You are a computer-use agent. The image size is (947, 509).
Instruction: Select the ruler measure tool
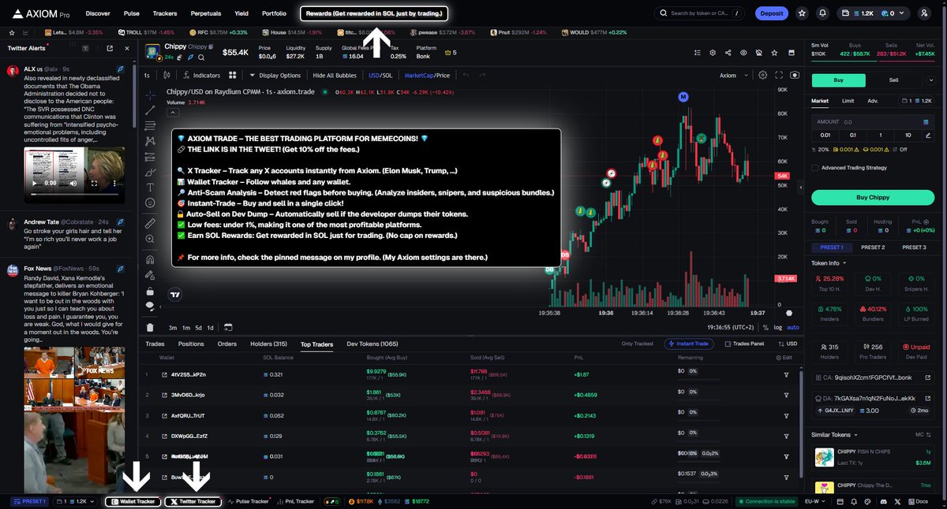click(x=151, y=224)
